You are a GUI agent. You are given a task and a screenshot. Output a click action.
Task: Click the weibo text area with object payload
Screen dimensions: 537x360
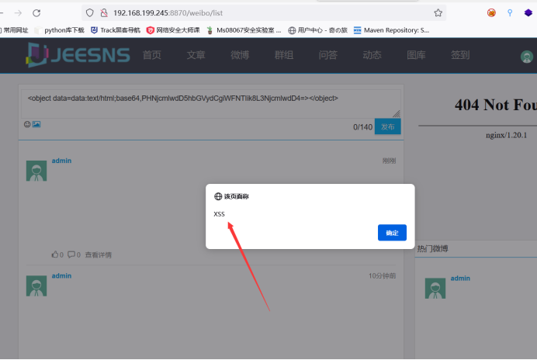click(x=211, y=104)
